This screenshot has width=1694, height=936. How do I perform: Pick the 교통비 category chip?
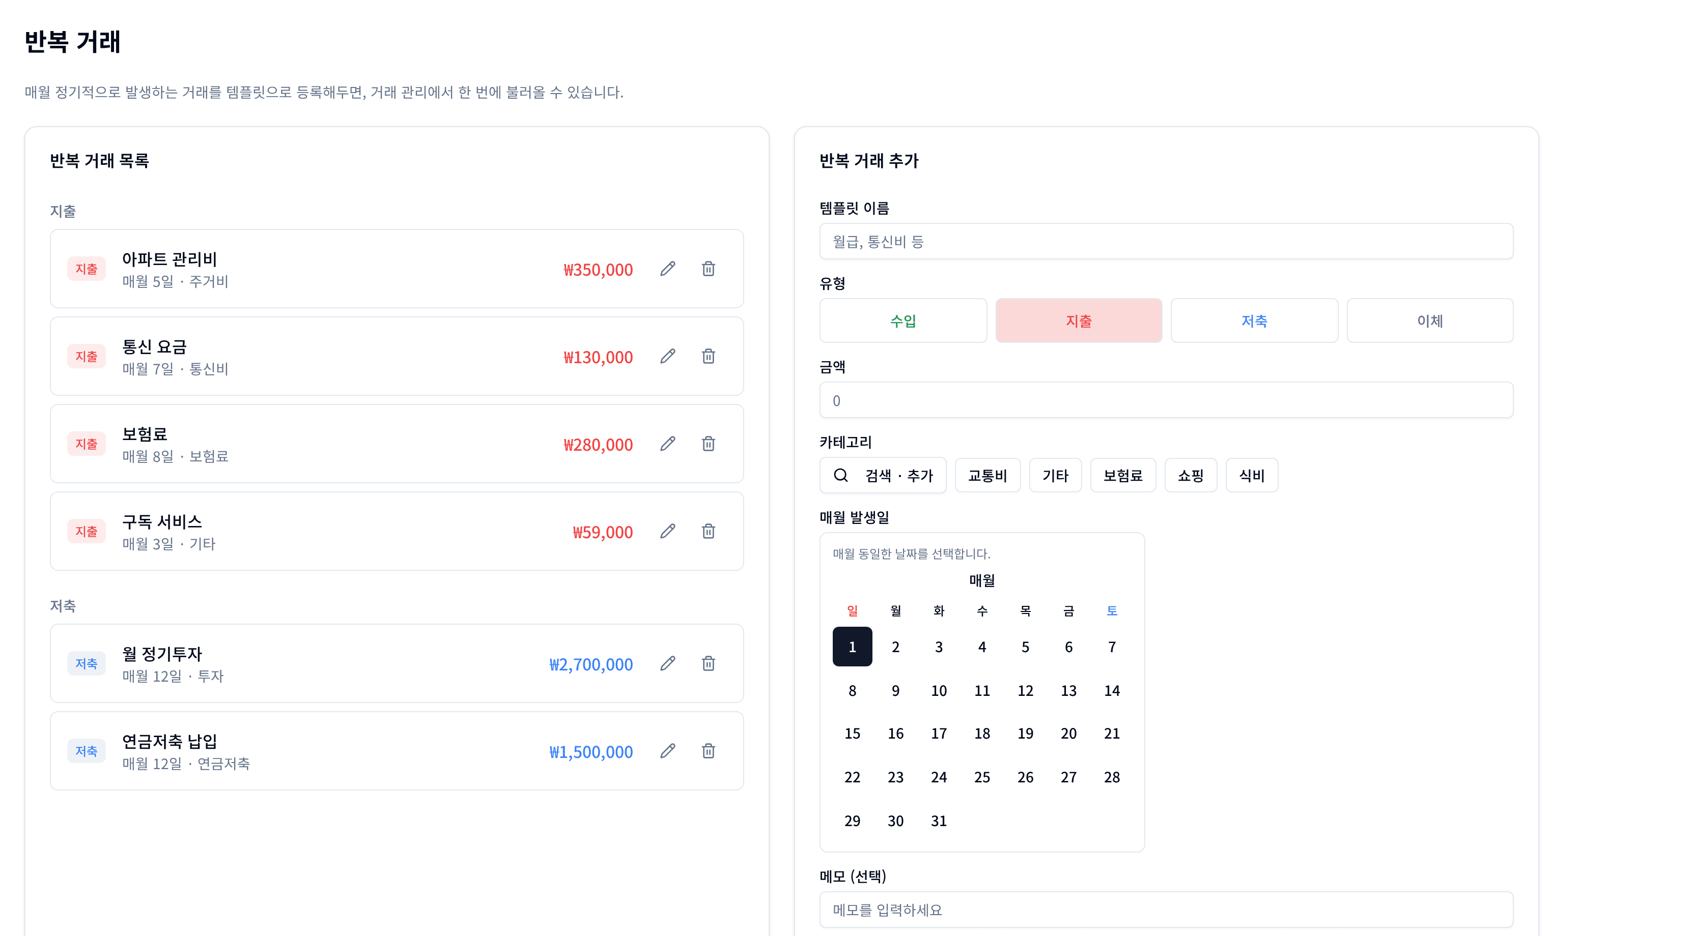(x=987, y=475)
